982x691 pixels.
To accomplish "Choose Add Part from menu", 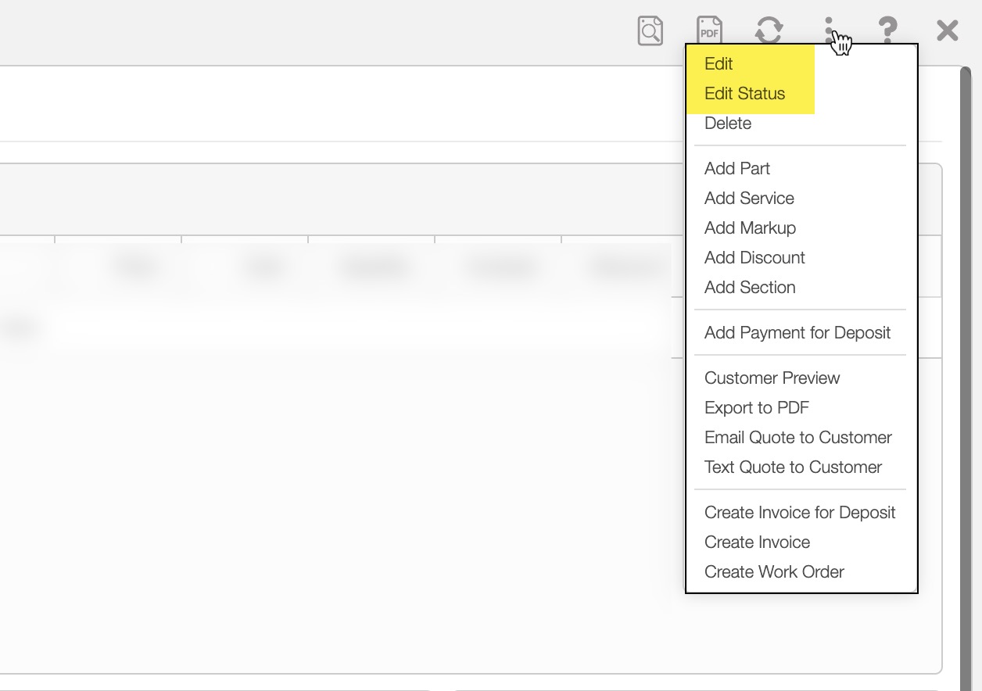I will (737, 169).
